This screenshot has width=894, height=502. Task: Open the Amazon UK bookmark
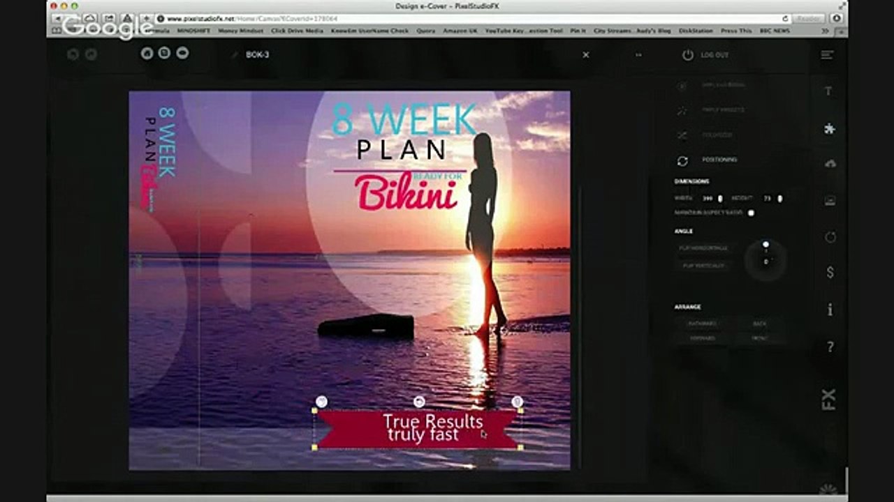tap(460, 31)
